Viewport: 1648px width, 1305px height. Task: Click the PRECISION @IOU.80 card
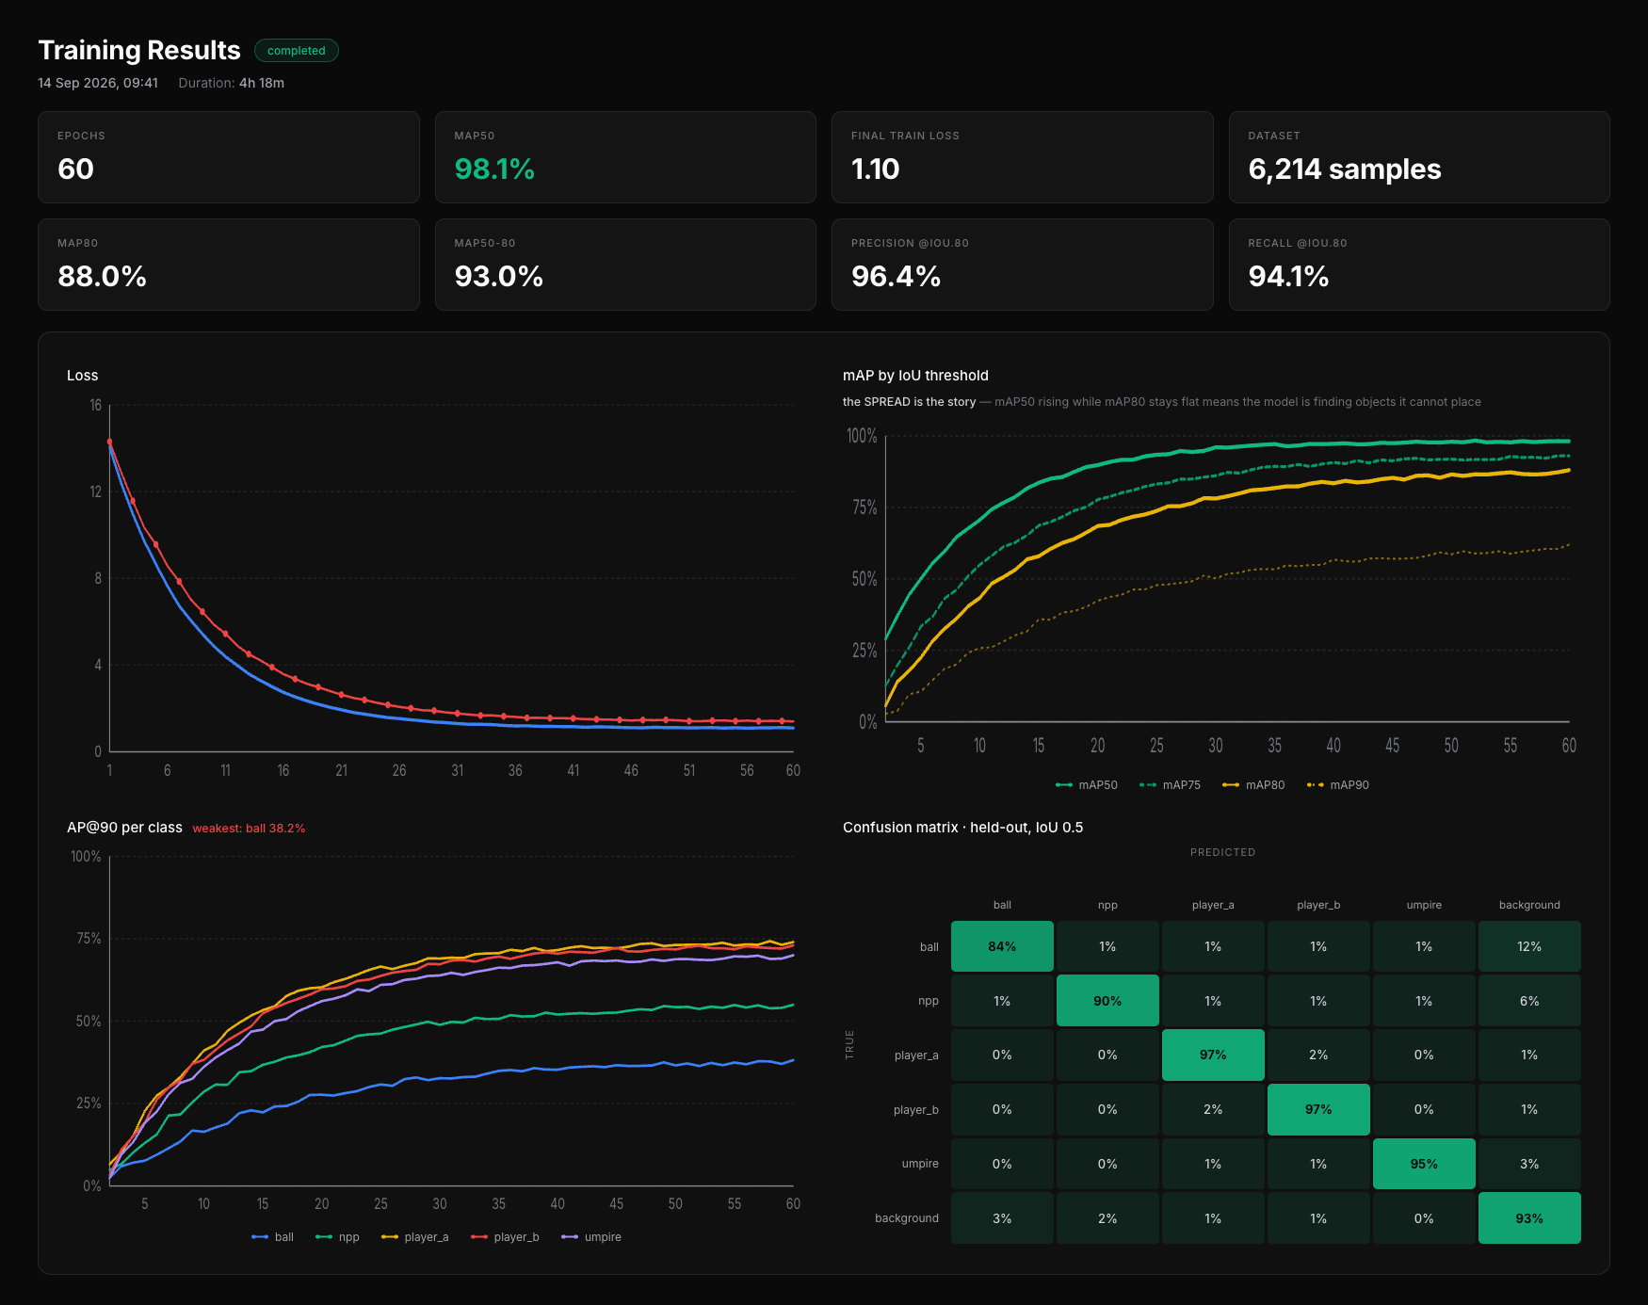coord(1023,265)
